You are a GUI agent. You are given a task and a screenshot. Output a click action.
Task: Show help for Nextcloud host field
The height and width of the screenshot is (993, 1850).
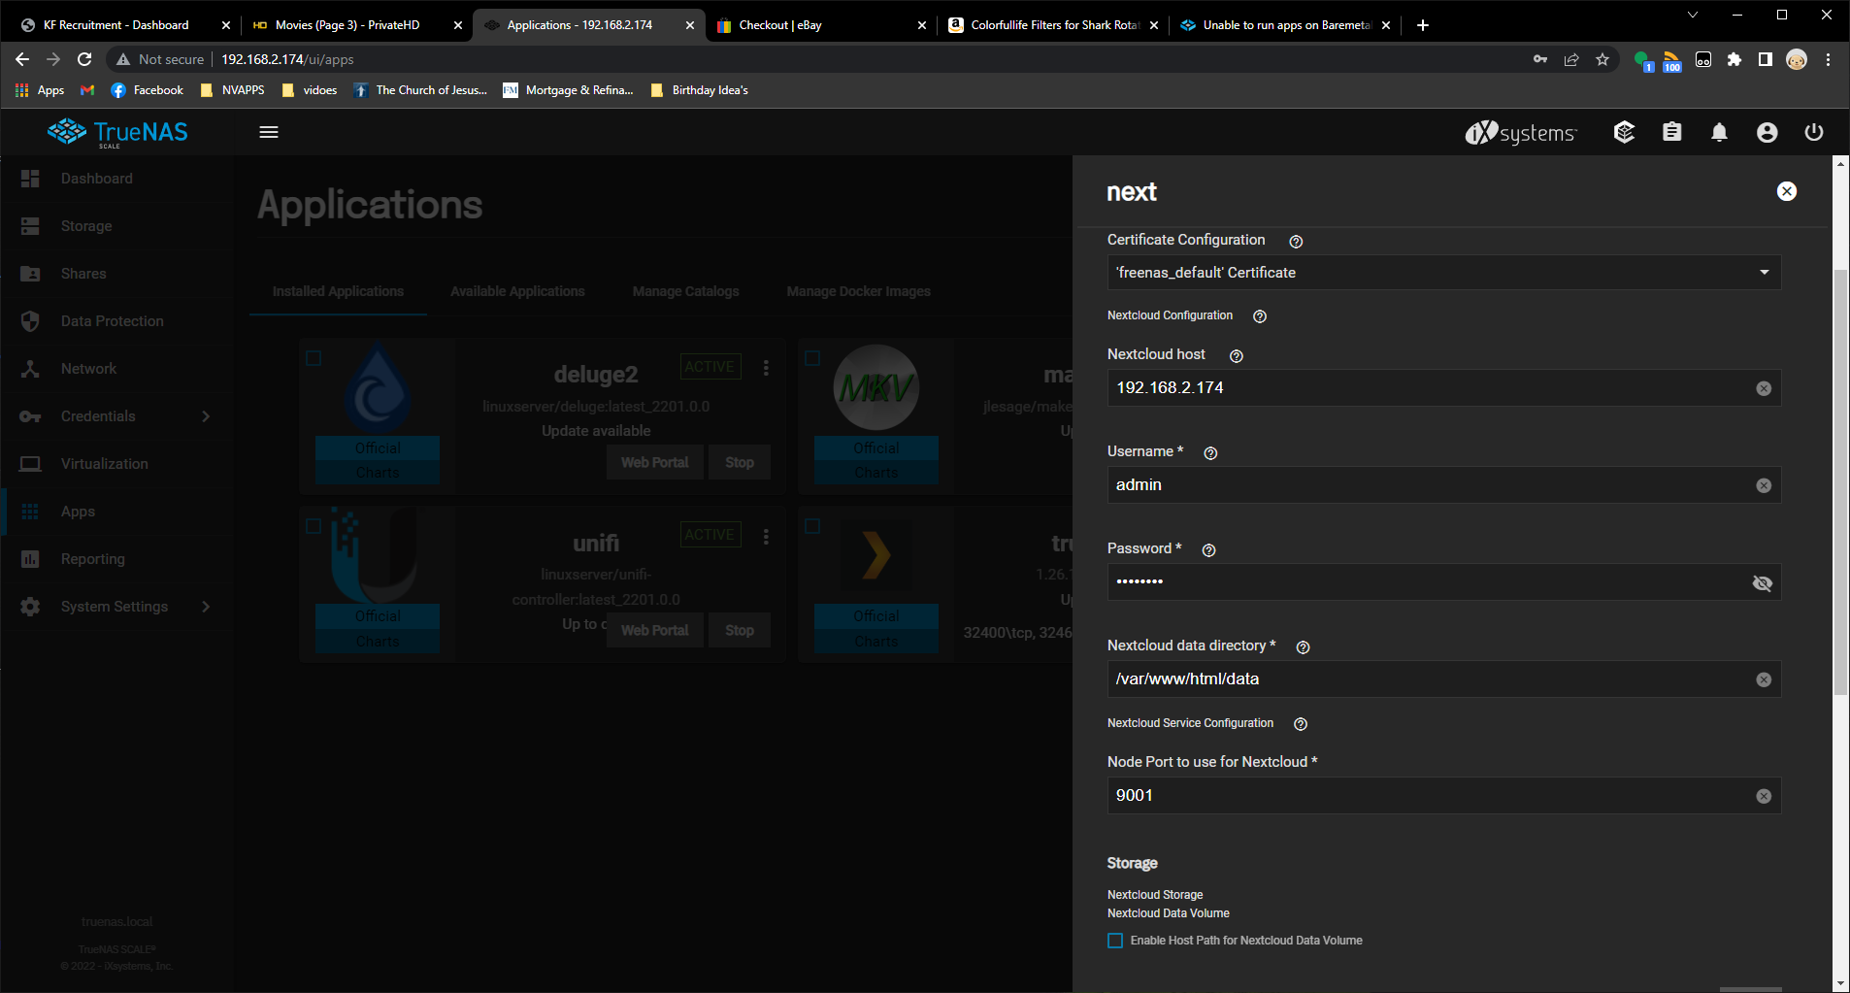point(1236,356)
